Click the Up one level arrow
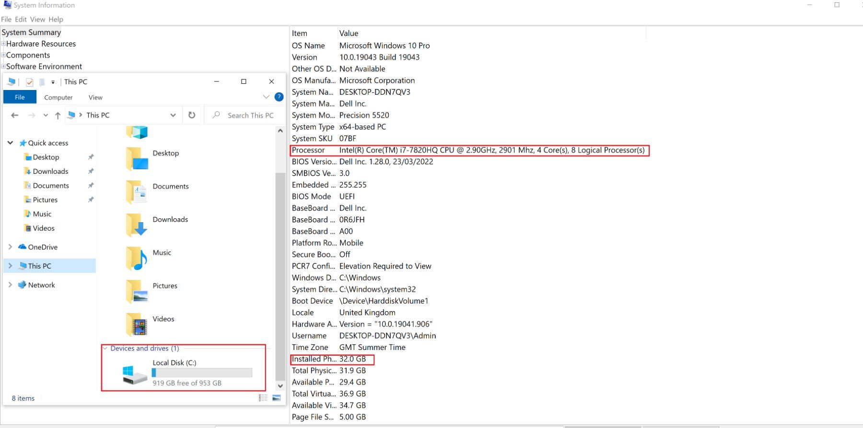This screenshot has width=863, height=428. click(x=58, y=115)
